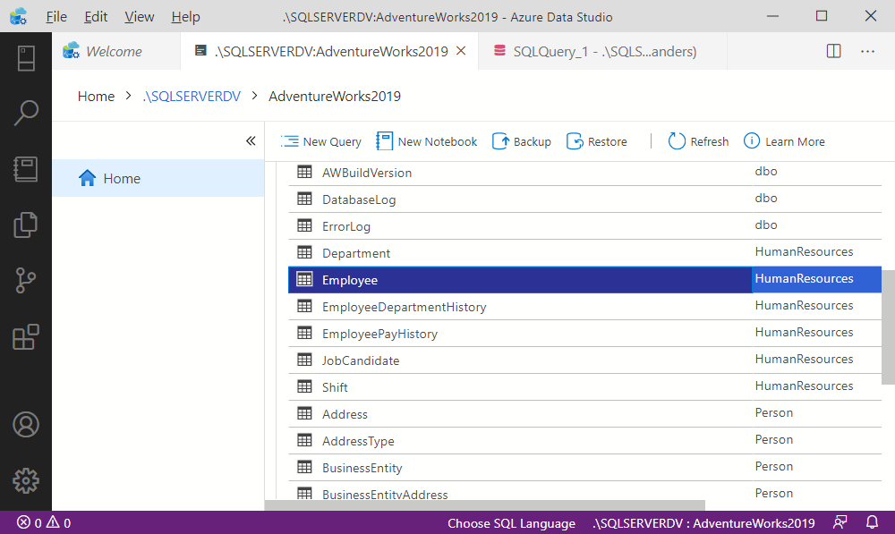
Task: Click the Azure Data Studio app icon
Action: pos(19,16)
